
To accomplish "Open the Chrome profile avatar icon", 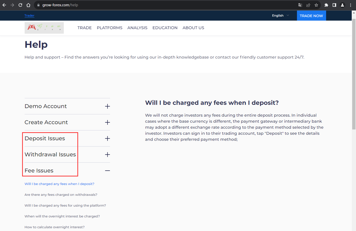I will pyautogui.click(x=342, y=5).
